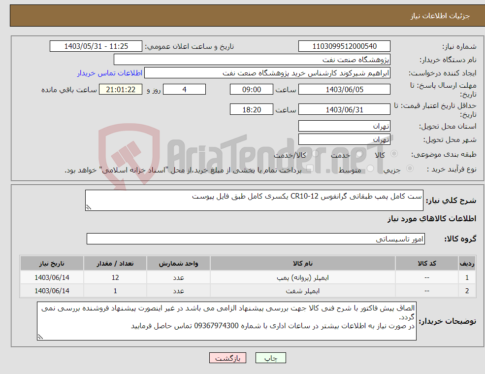Select the کالا radio button
485x374 pixels.
click(x=394, y=154)
